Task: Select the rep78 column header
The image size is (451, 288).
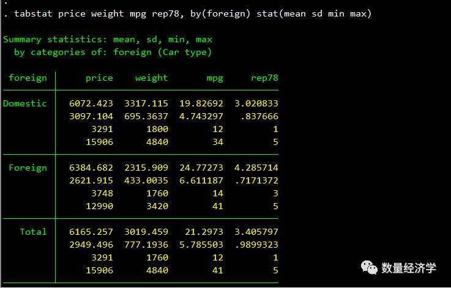Action: click(x=264, y=78)
